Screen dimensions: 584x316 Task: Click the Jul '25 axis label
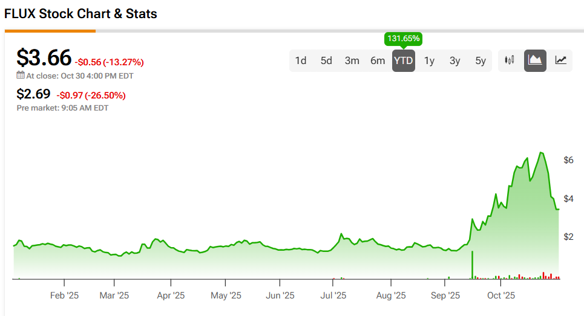click(x=333, y=295)
